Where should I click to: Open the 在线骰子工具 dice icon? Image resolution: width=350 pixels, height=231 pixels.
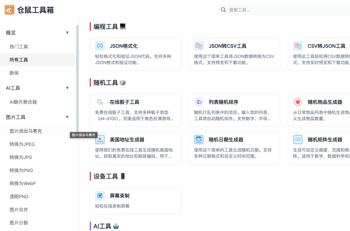100,102
